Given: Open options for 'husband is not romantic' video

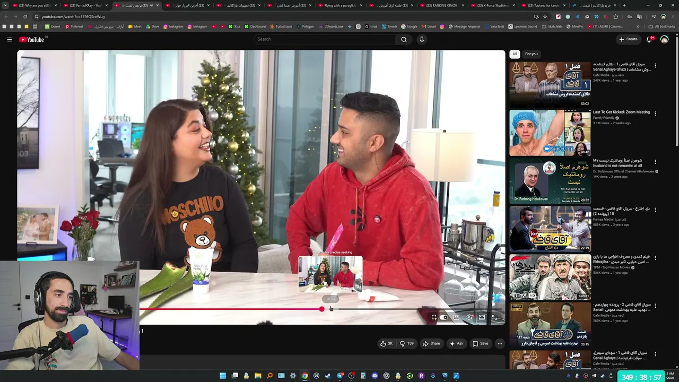Looking at the screenshot, I should click(x=655, y=162).
